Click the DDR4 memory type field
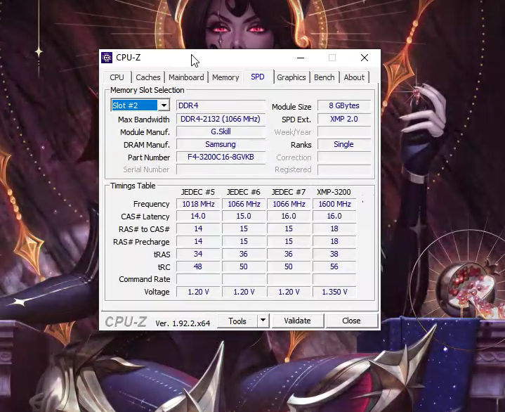Image resolution: width=505 pixels, height=412 pixels. click(221, 105)
